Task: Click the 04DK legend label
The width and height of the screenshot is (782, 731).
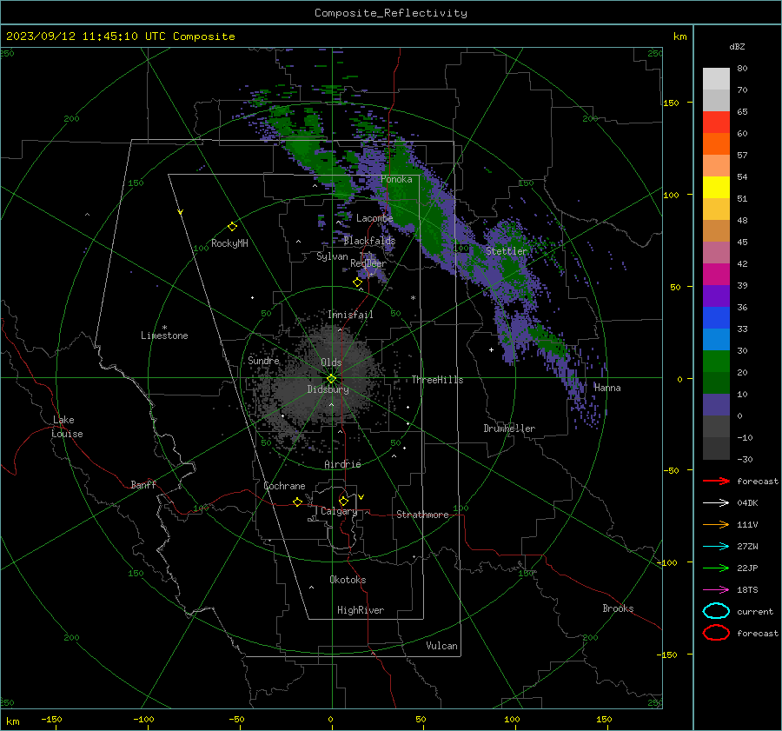Action: pos(747,503)
